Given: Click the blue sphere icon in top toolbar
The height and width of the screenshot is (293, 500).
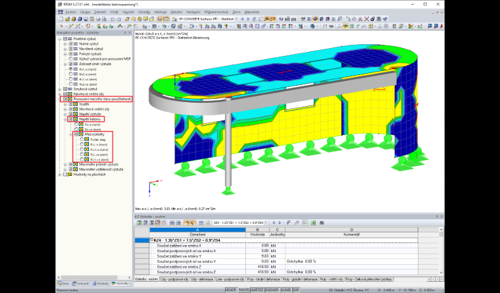Looking at the screenshot, I should pyautogui.click(x=373, y=19).
